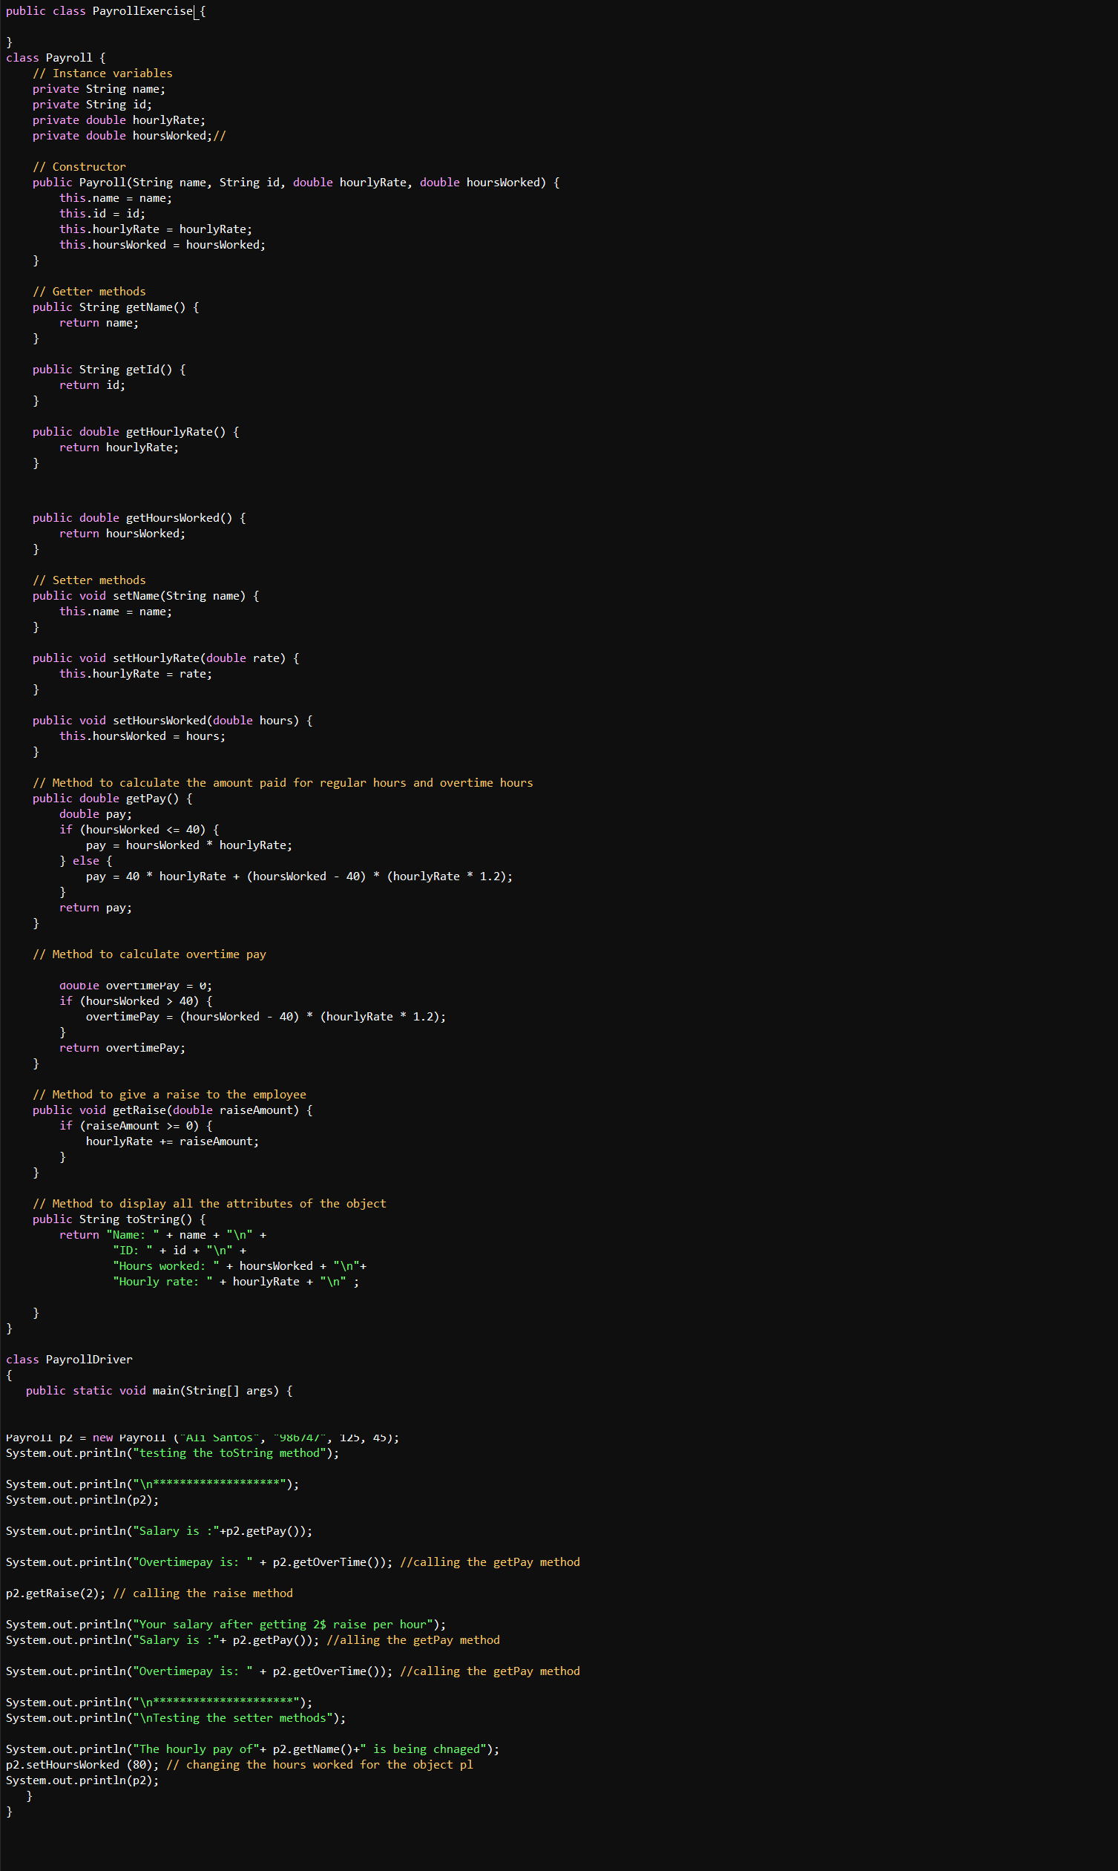Screen dimensions: 1118x1871
Task: Click the 'pay = 40 * hourlyRate + ...' line
Action: pyautogui.click(x=299, y=877)
